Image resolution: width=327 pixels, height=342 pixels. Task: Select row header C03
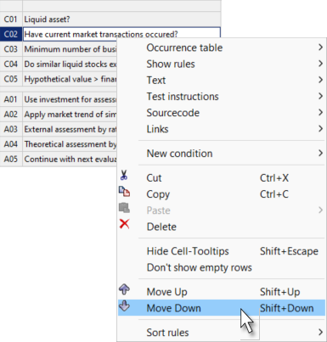pyautogui.click(x=11, y=49)
